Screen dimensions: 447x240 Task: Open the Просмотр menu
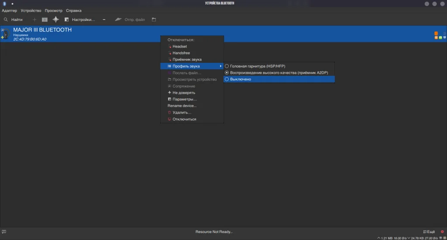[54, 10]
